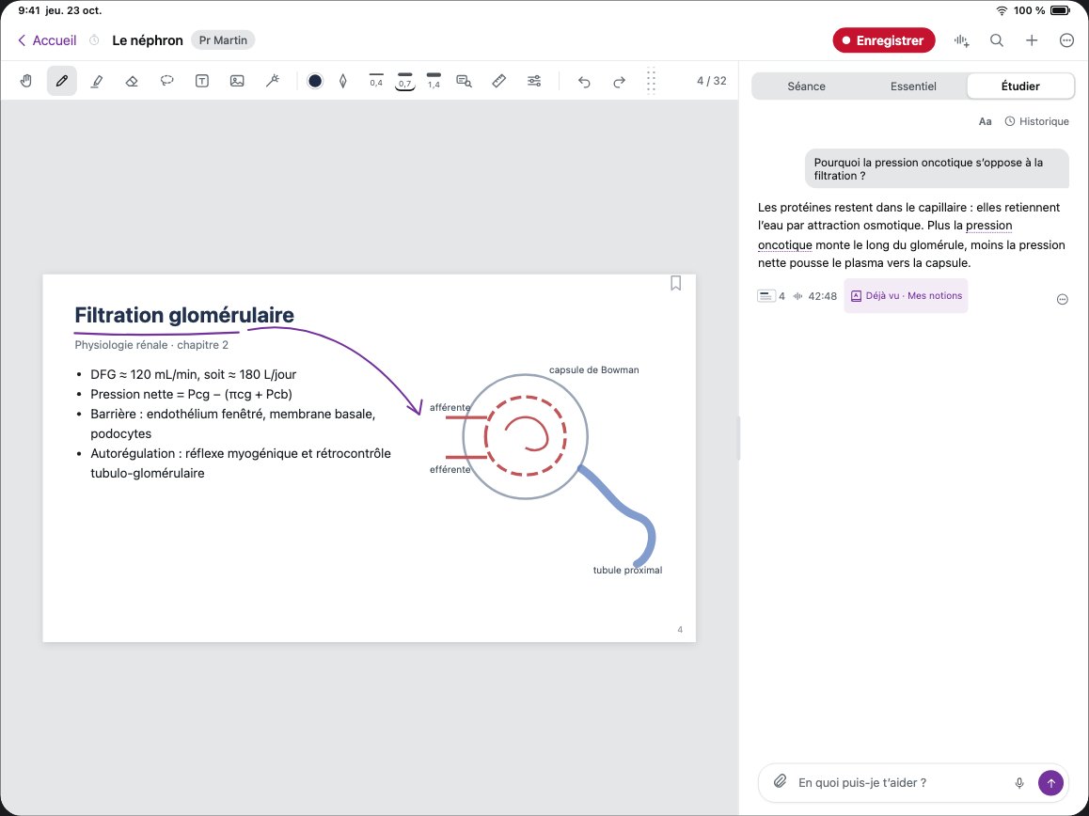Open Historique
The width and height of the screenshot is (1089, 816).
click(1037, 121)
